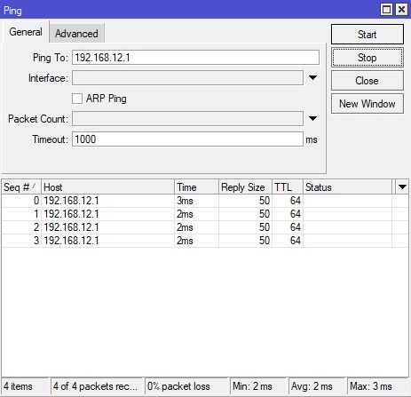Expand the Packet Count dropdown arrow
Image resolution: width=411 pixels, height=397 pixels.
312,119
